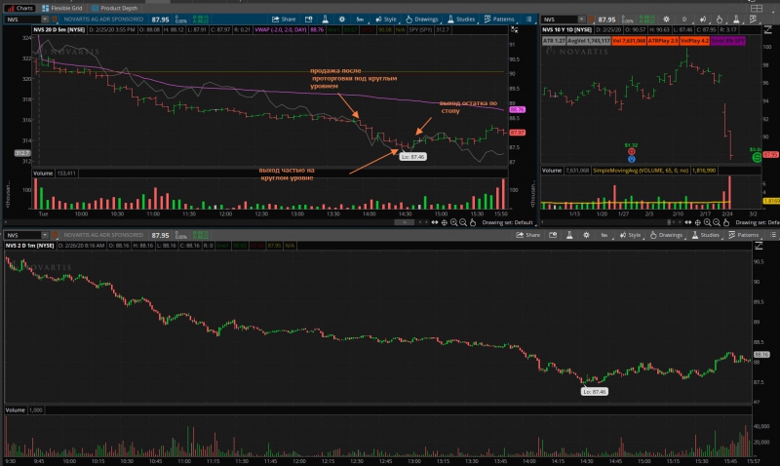Click the snapshot camera icon in bottom chart
The height and width of the screenshot is (466, 780).
(553, 235)
